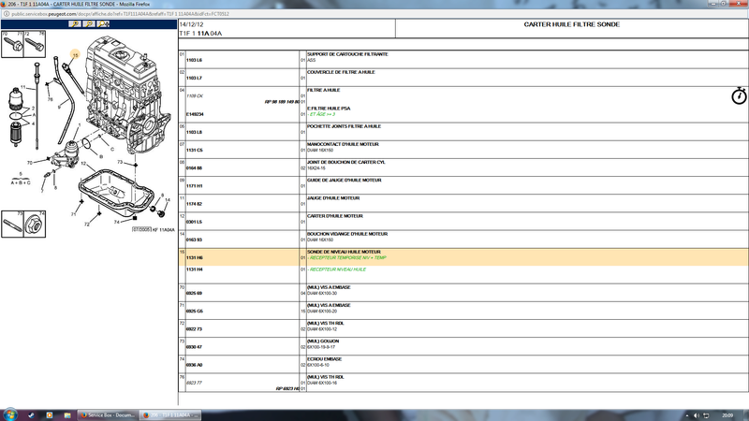Select 'SONDE DE NIVEAU HUILE MOTEUR' text
This screenshot has height=421, width=749.
tap(344, 252)
